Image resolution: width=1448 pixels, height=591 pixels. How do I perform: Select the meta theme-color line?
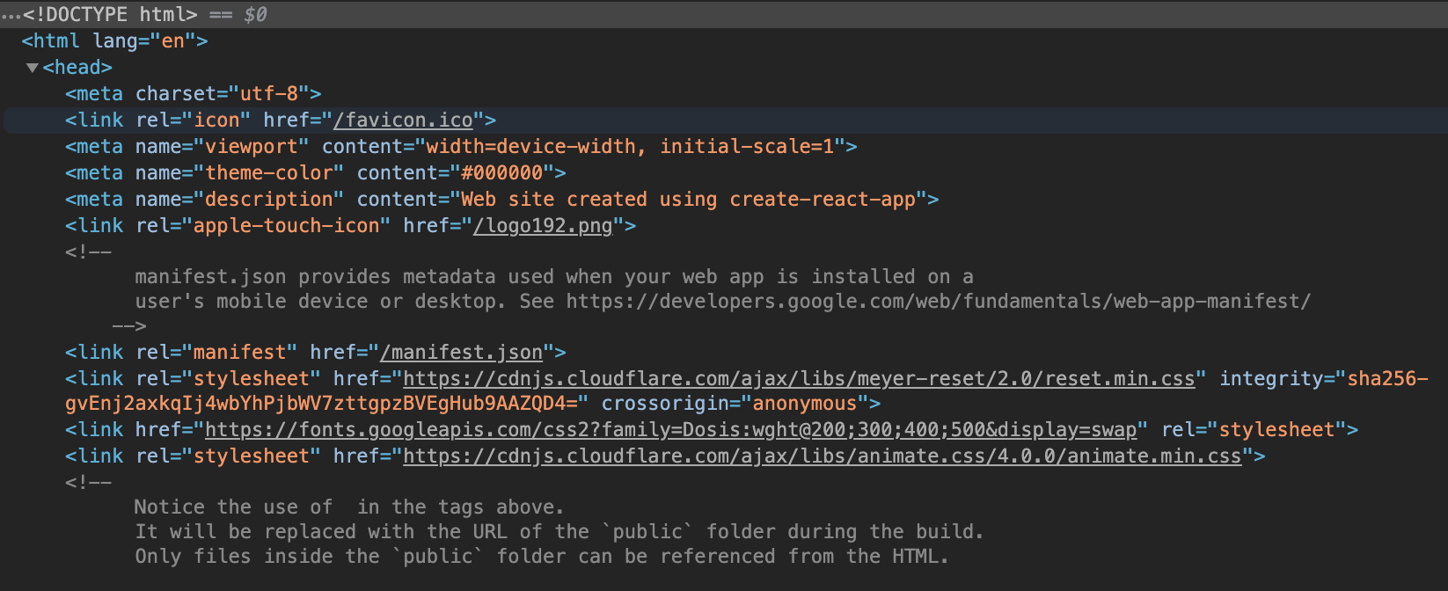point(315,173)
